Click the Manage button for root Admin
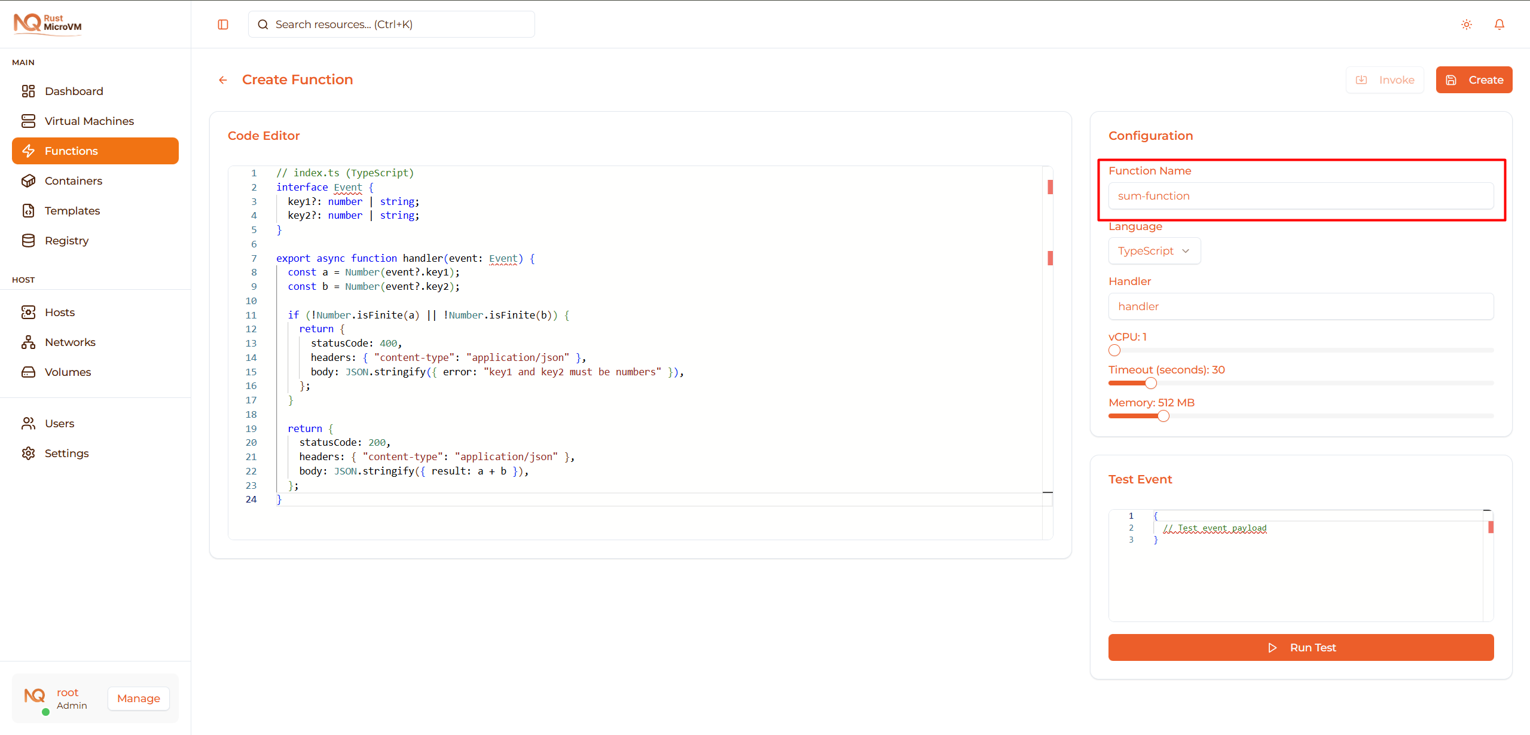This screenshot has width=1530, height=735. point(138,698)
